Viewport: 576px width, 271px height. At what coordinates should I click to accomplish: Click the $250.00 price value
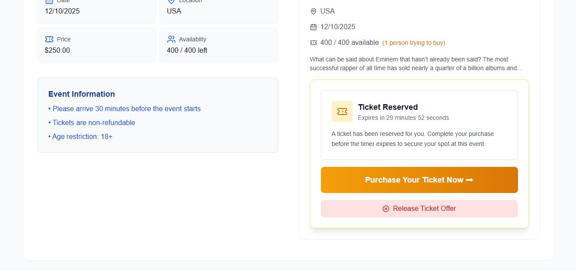coord(57,51)
